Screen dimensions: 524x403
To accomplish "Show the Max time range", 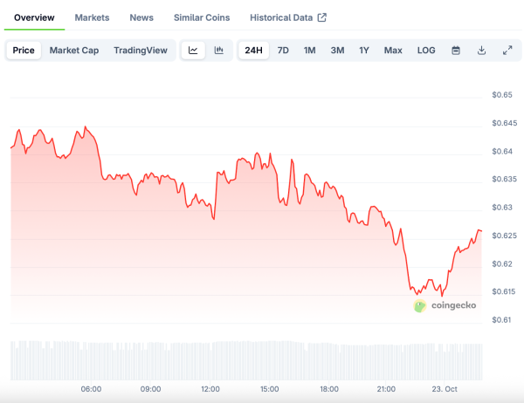I will 393,51.
